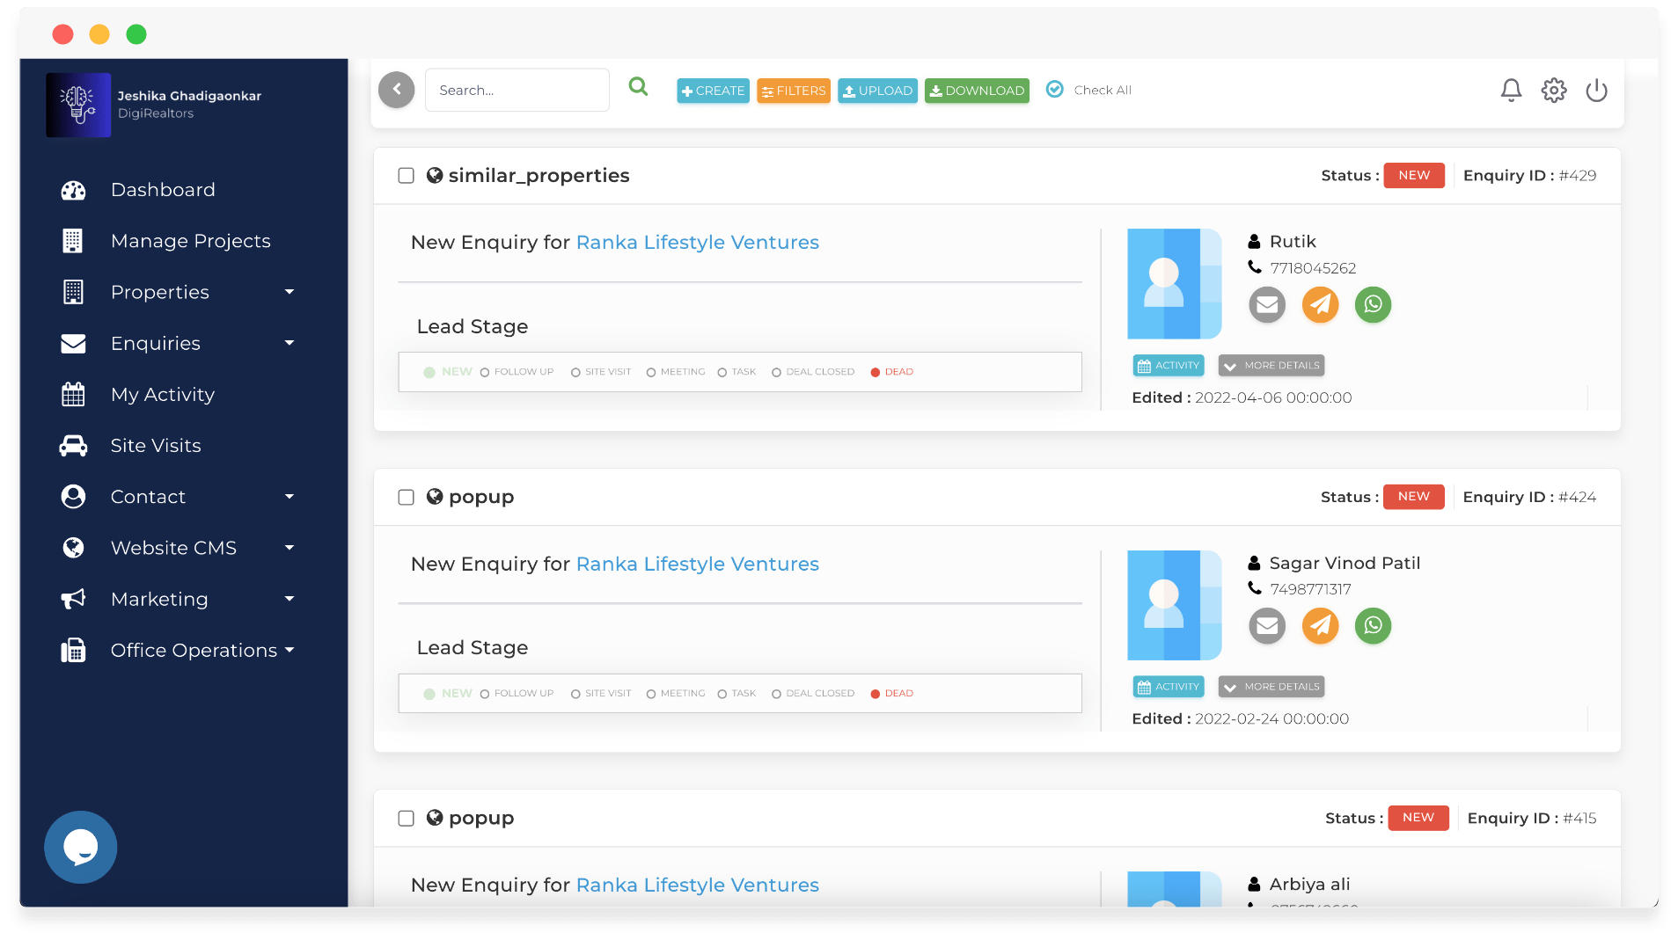Open WhatsApp chat for Rutik
1678x940 pixels.
pyautogui.click(x=1373, y=305)
